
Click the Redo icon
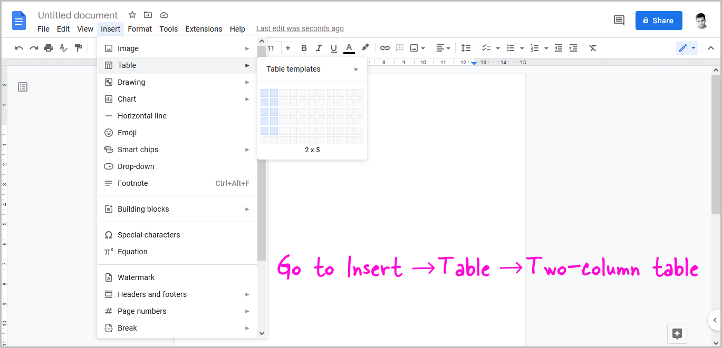point(34,48)
